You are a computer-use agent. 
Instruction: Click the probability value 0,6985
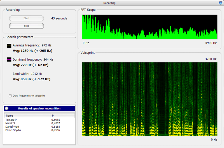55,120
